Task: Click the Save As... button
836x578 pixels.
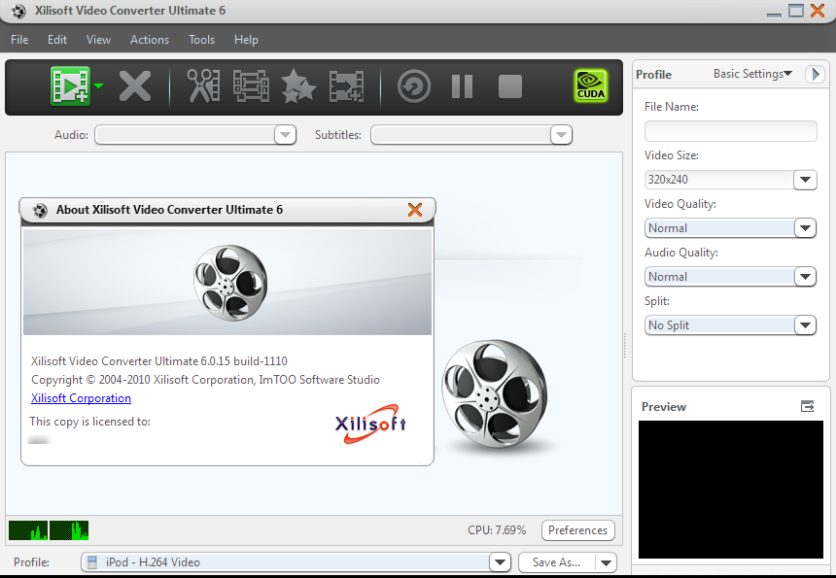Action: click(556, 562)
